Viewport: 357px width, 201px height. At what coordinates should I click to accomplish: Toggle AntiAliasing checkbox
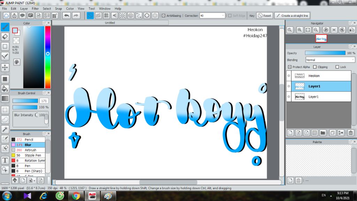point(164,16)
